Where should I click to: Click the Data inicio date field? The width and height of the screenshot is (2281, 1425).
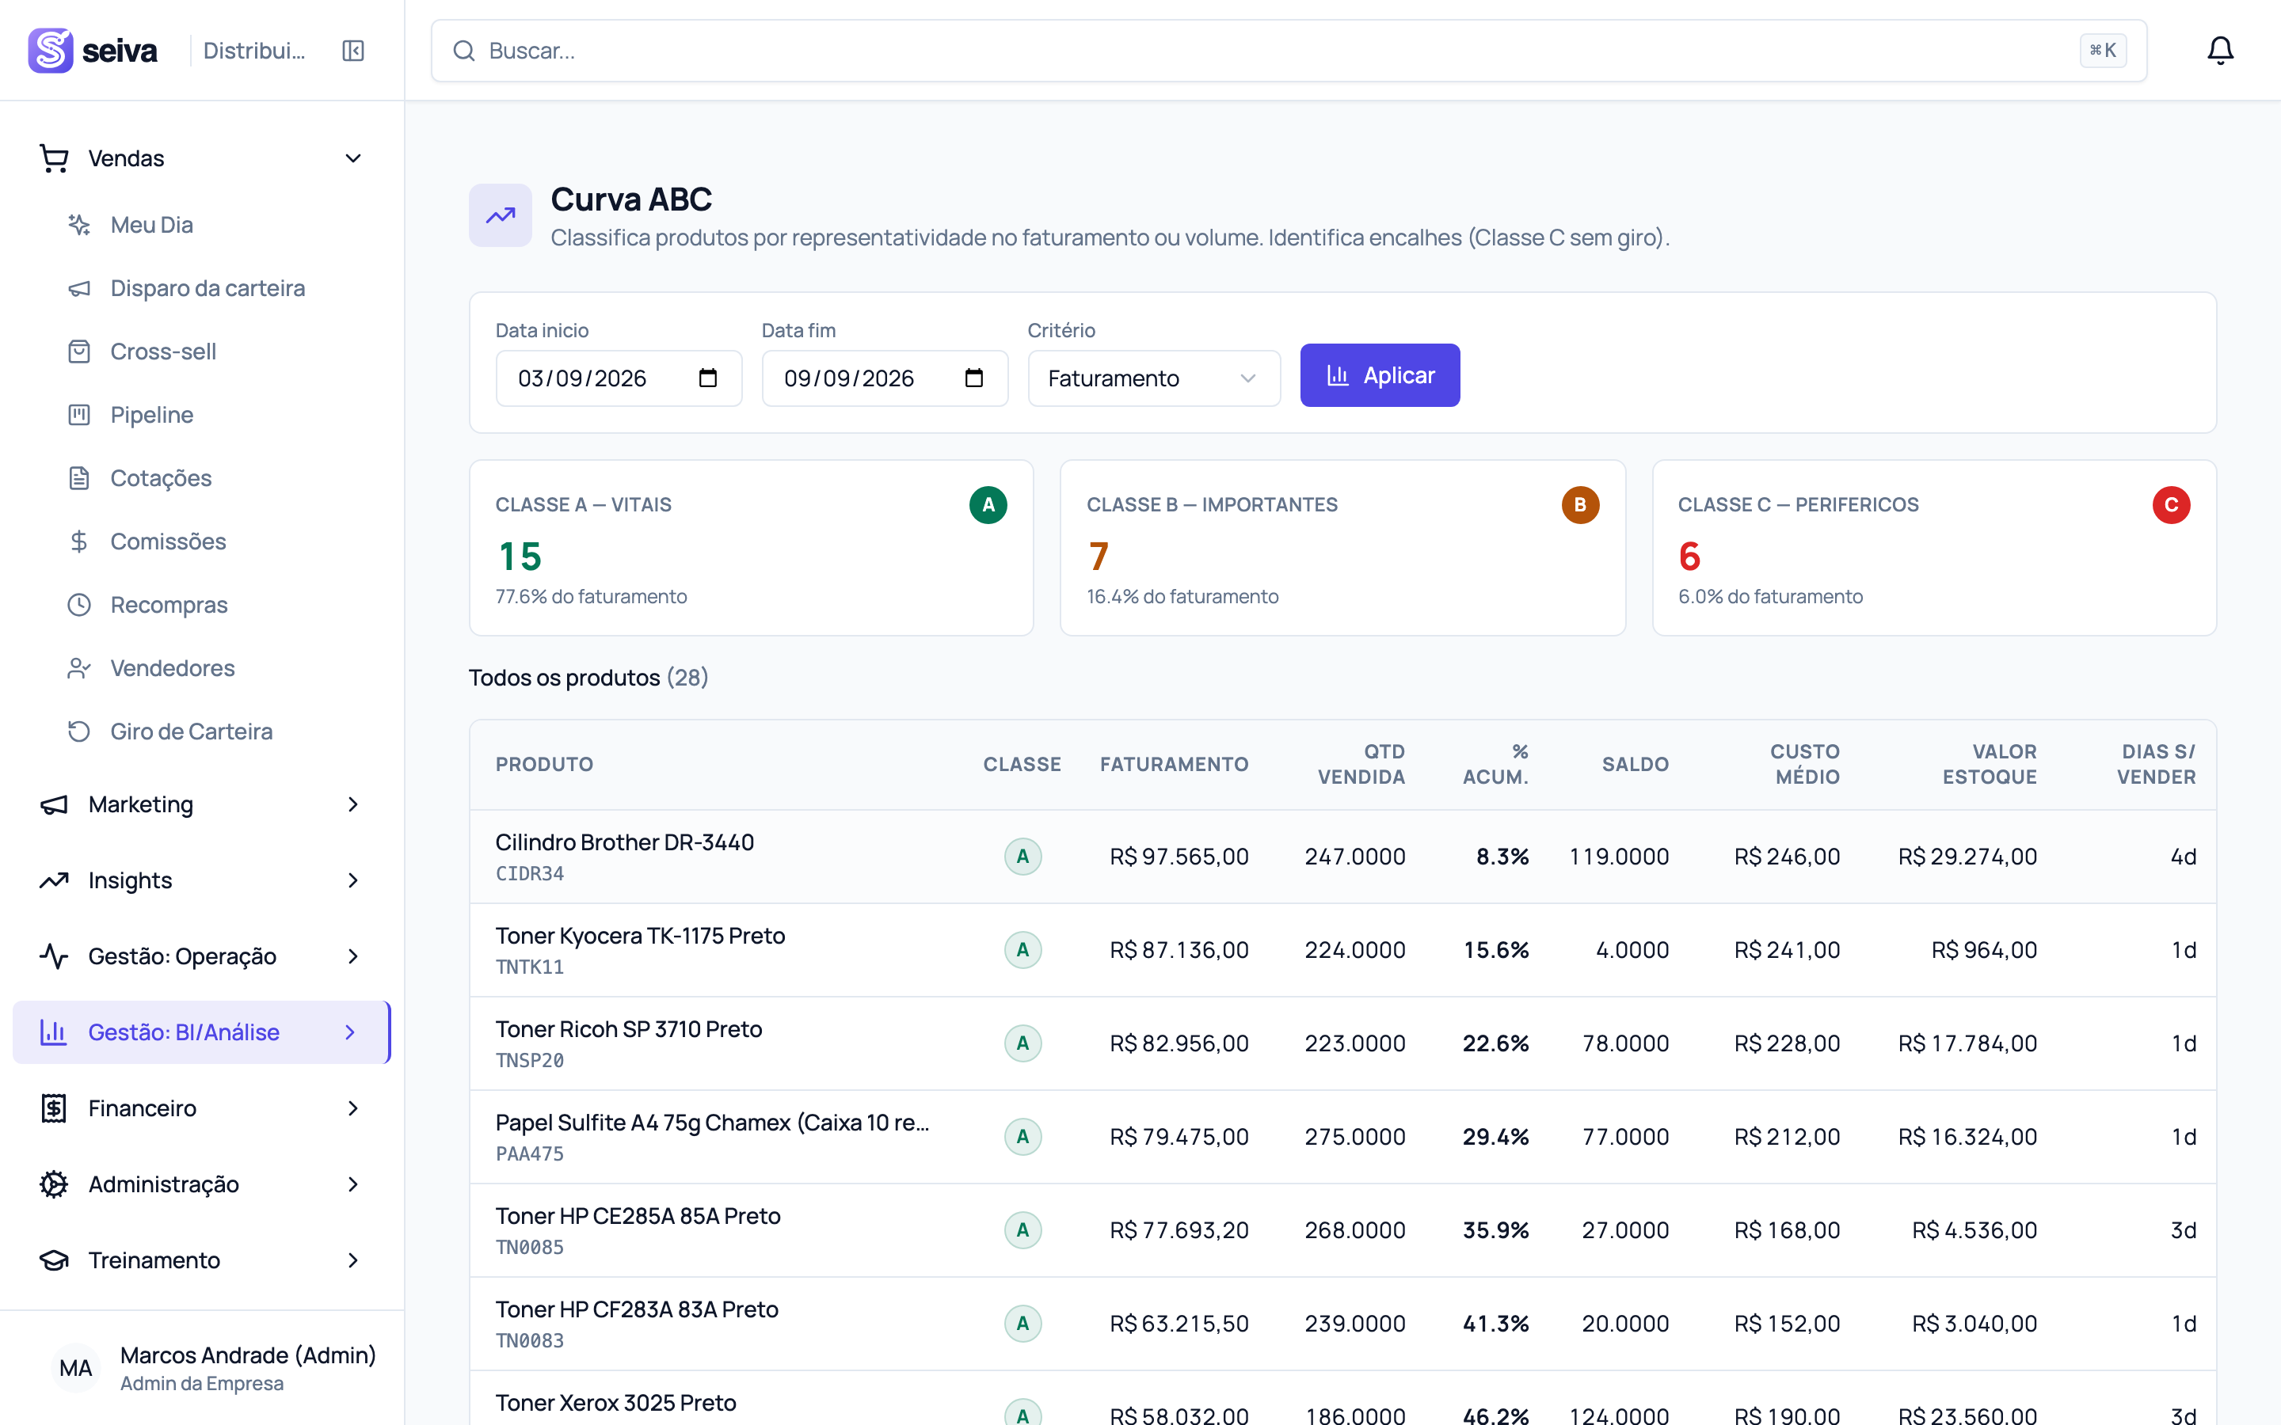coord(619,378)
